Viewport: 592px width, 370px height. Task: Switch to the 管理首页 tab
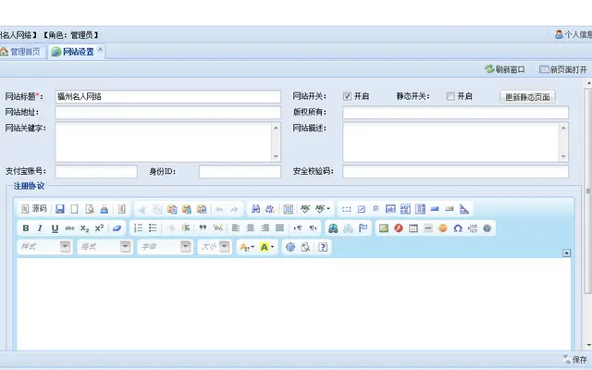20,52
